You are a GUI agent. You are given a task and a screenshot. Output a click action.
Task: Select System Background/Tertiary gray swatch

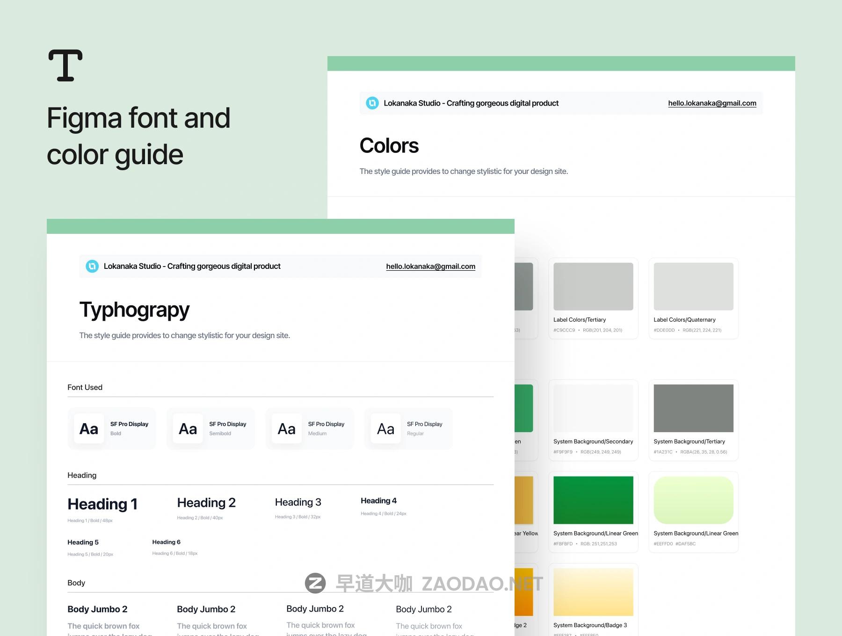click(x=693, y=408)
